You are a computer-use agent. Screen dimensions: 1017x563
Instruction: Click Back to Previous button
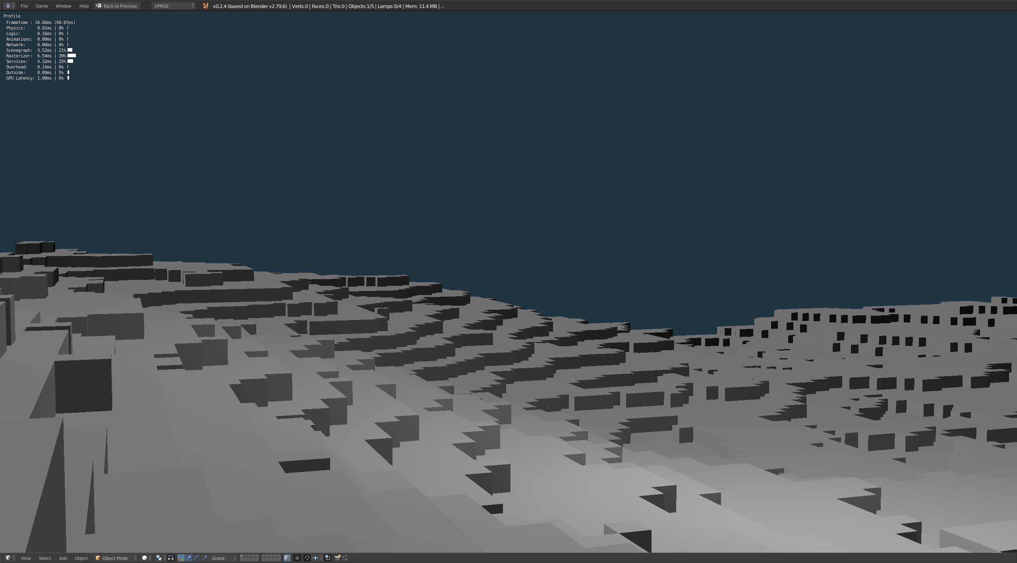point(117,6)
